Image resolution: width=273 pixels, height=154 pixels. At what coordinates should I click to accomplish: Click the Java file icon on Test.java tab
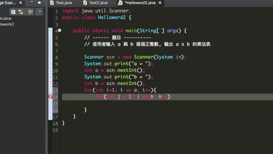coord(52,3)
